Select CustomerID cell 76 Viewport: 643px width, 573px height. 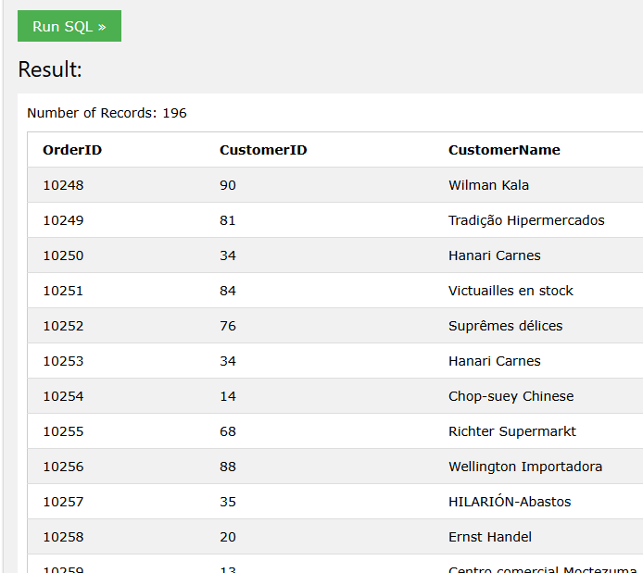tap(228, 326)
